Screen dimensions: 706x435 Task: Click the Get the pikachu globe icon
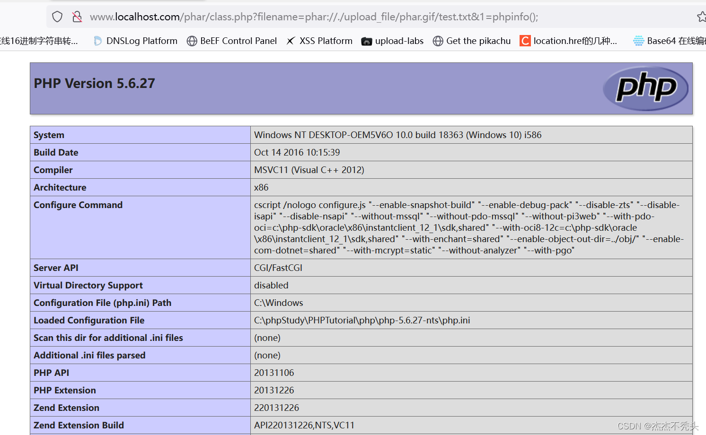(x=438, y=41)
